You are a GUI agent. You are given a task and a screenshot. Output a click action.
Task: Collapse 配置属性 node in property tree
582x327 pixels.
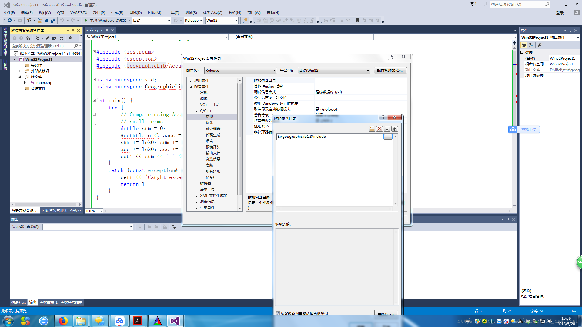191,87
